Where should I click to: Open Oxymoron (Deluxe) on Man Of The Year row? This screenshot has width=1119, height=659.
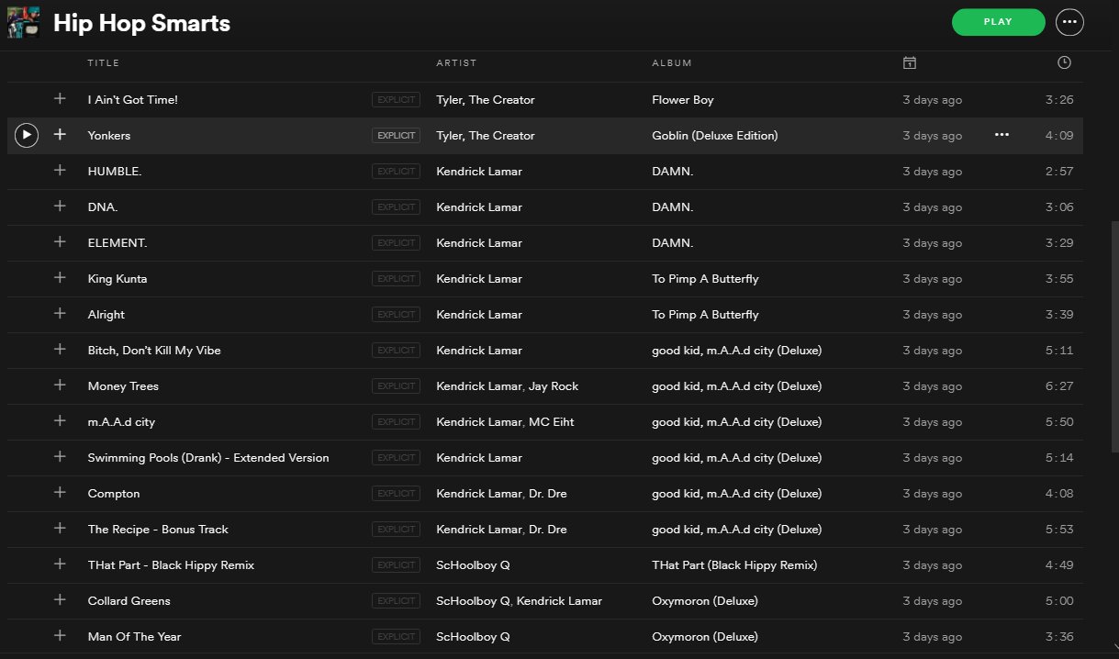click(705, 637)
